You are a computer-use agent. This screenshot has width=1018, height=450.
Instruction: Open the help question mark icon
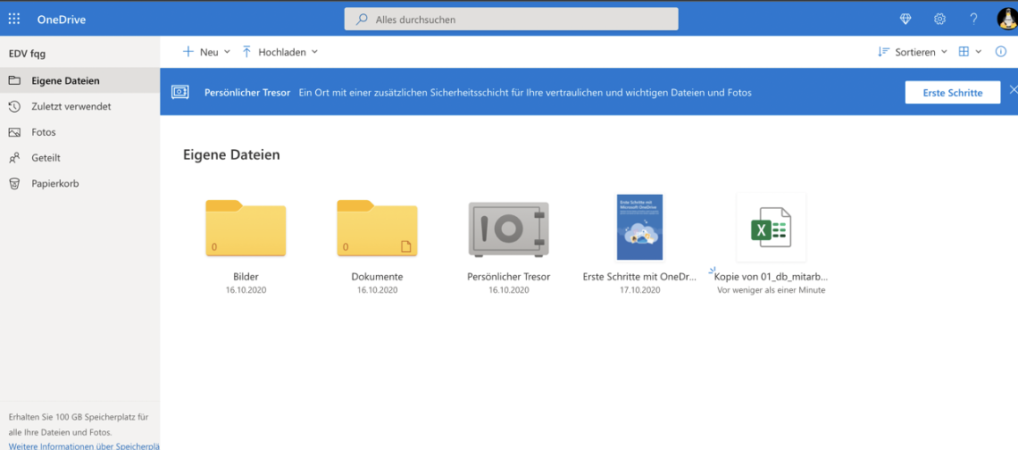pyautogui.click(x=973, y=20)
